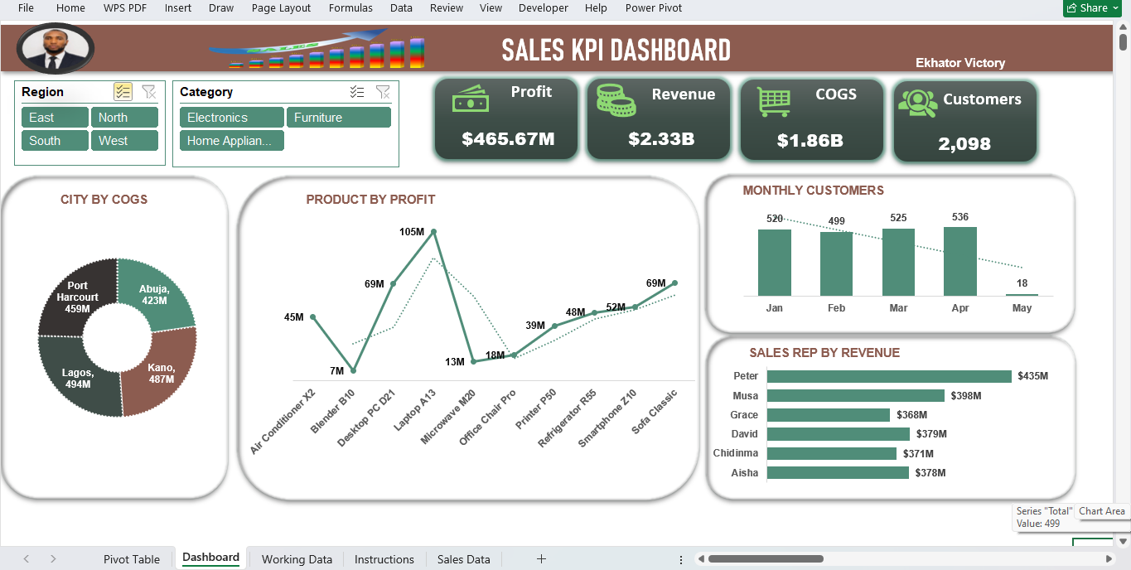Go to next sheet tab arrow

pos(53,559)
